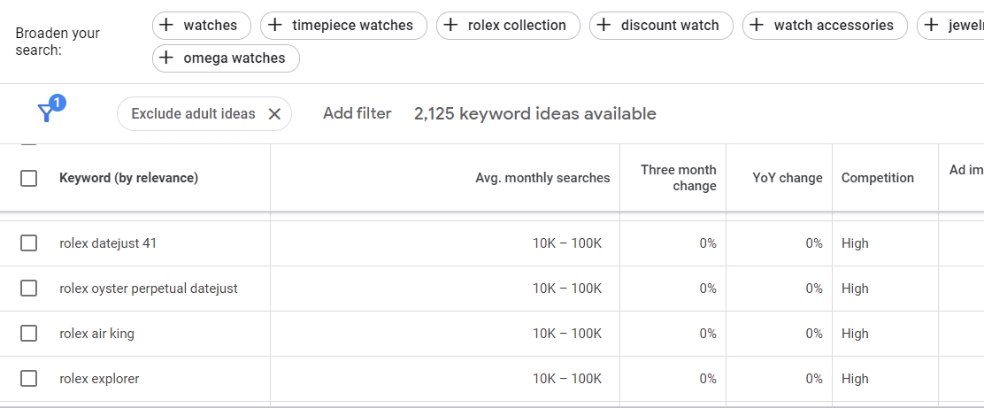This screenshot has width=984, height=408.
Task: Click three month change for rolex oyster perpetual datejust
Action: click(708, 289)
